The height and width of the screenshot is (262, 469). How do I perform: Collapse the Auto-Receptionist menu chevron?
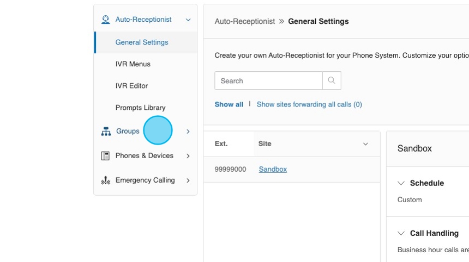(x=188, y=20)
